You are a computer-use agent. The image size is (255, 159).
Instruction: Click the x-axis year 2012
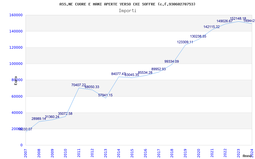coord(92,153)
